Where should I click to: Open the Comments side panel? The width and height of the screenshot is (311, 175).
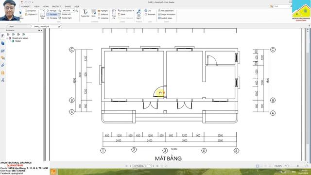(x=2, y=58)
